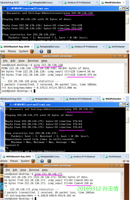Close WinXPattacker tab above terminal pinging 222.28.136.171

tap(126, 156)
